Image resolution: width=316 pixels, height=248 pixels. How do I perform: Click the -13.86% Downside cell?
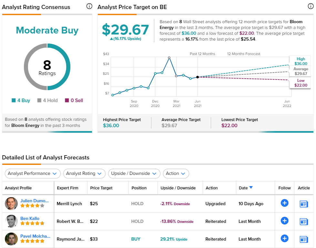click(177, 221)
